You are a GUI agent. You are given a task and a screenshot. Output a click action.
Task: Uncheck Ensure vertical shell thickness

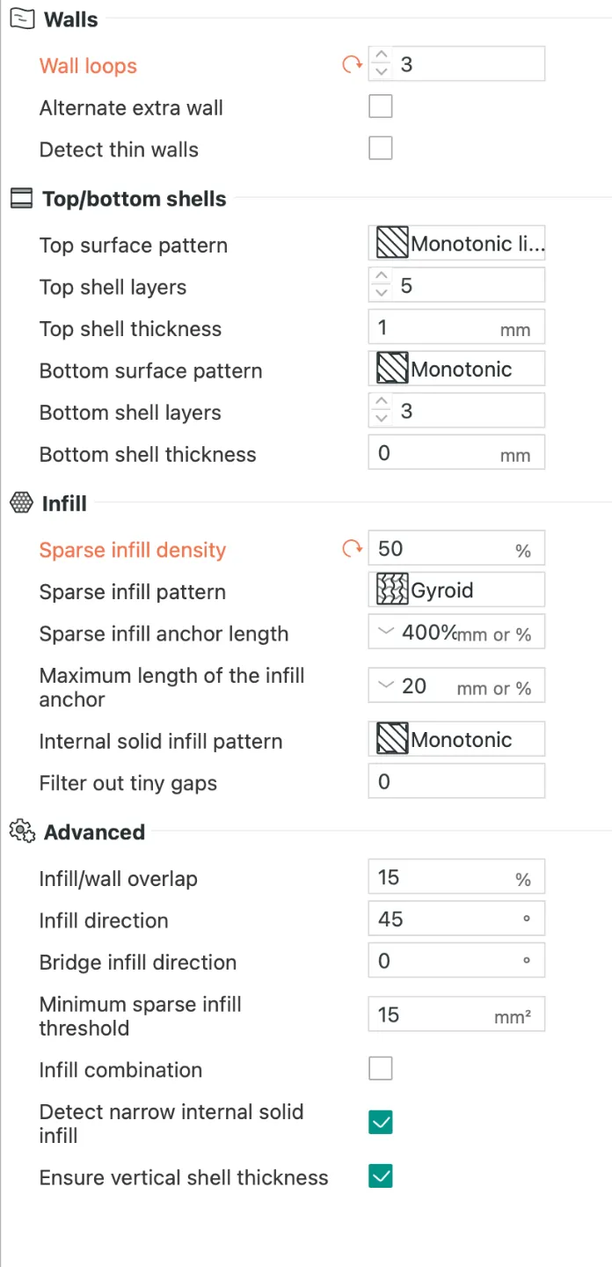tap(381, 1177)
